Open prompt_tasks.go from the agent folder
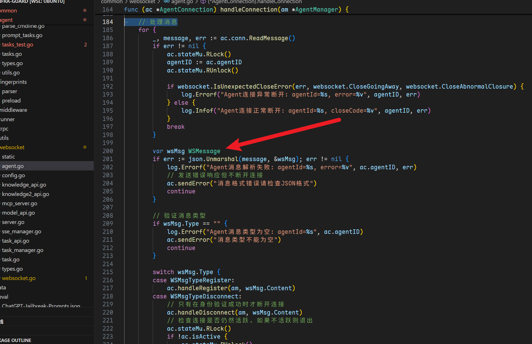 pyautogui.click(x=22, y=35)
